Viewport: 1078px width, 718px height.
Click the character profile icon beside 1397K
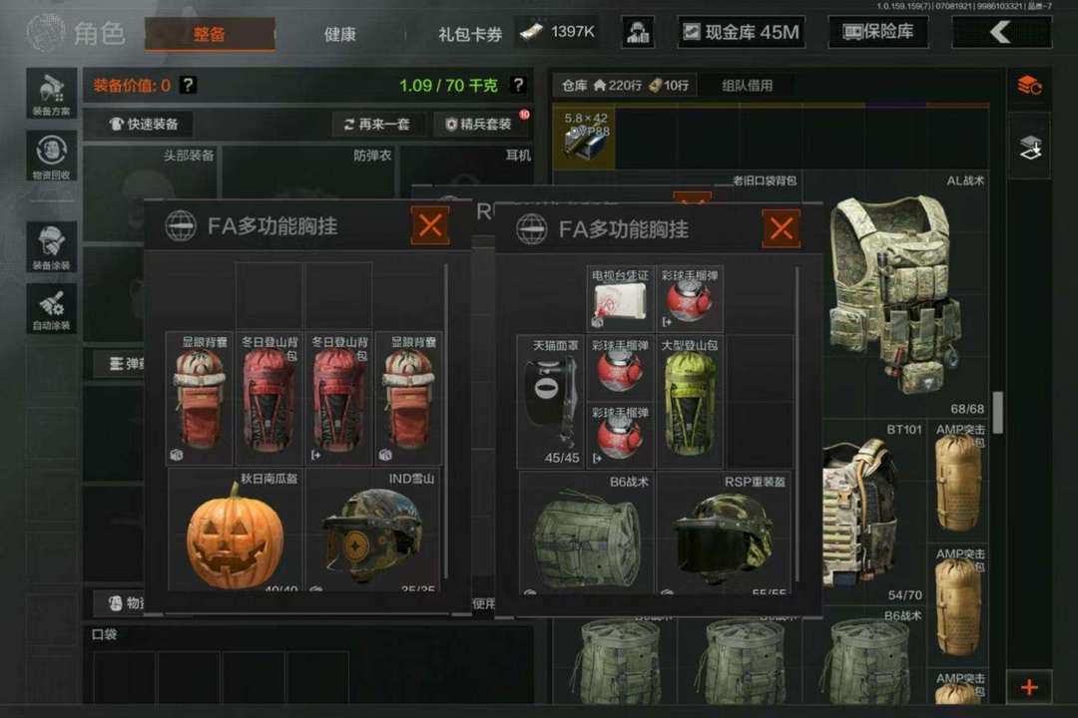coord(638,32)
